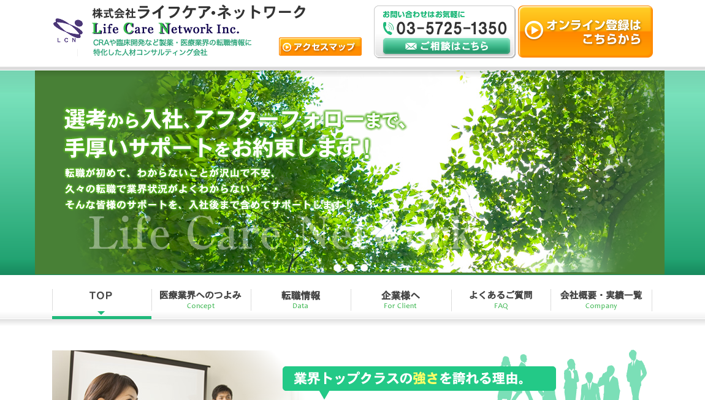Select the first carousel slide dot
This screenshot has height=400, width=705.
click(337, 268)
